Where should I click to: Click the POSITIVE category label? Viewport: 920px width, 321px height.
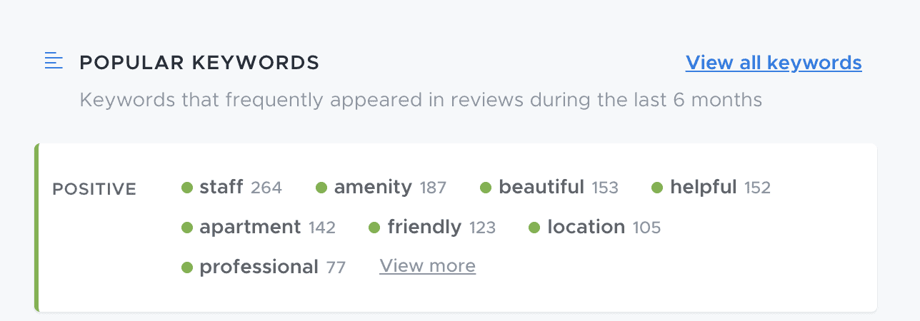point(94,189)
